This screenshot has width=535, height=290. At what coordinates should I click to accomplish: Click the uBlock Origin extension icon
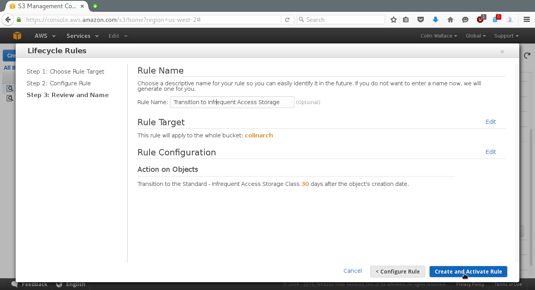[480, 20]
